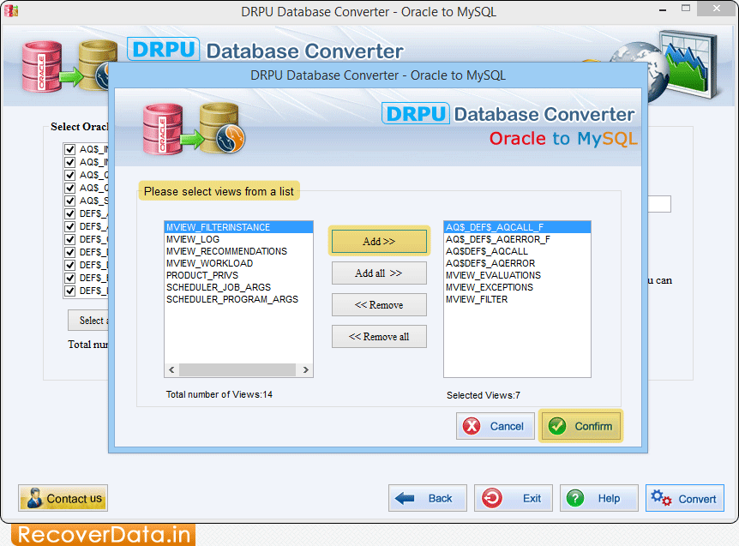Toggle the first AQ$_ checkbox in the main window

pyautogui.click(x=69, y=149)
